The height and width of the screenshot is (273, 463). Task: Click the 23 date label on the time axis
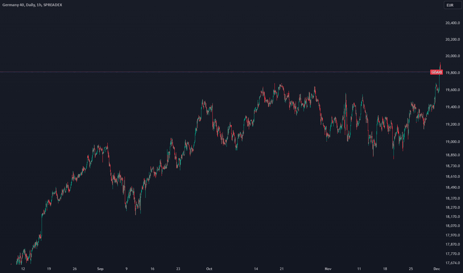(178, 269)
